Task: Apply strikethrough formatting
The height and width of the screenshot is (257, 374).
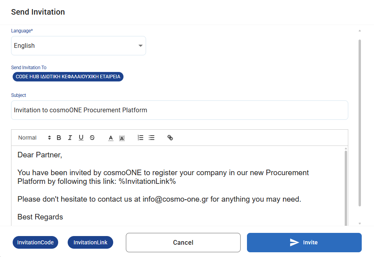Action: 92,138
